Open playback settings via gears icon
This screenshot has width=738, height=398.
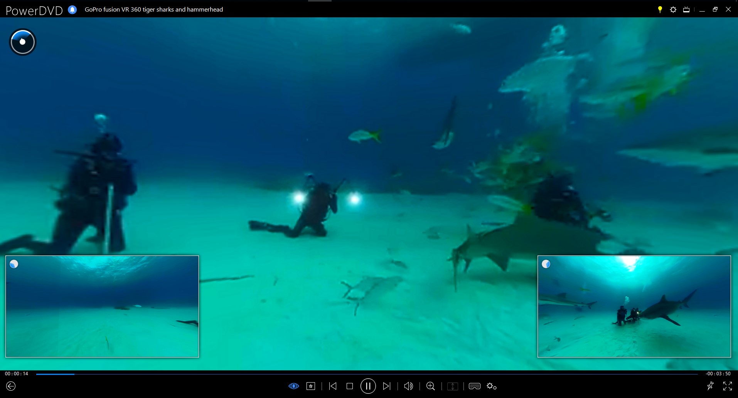tap(492, 386)
